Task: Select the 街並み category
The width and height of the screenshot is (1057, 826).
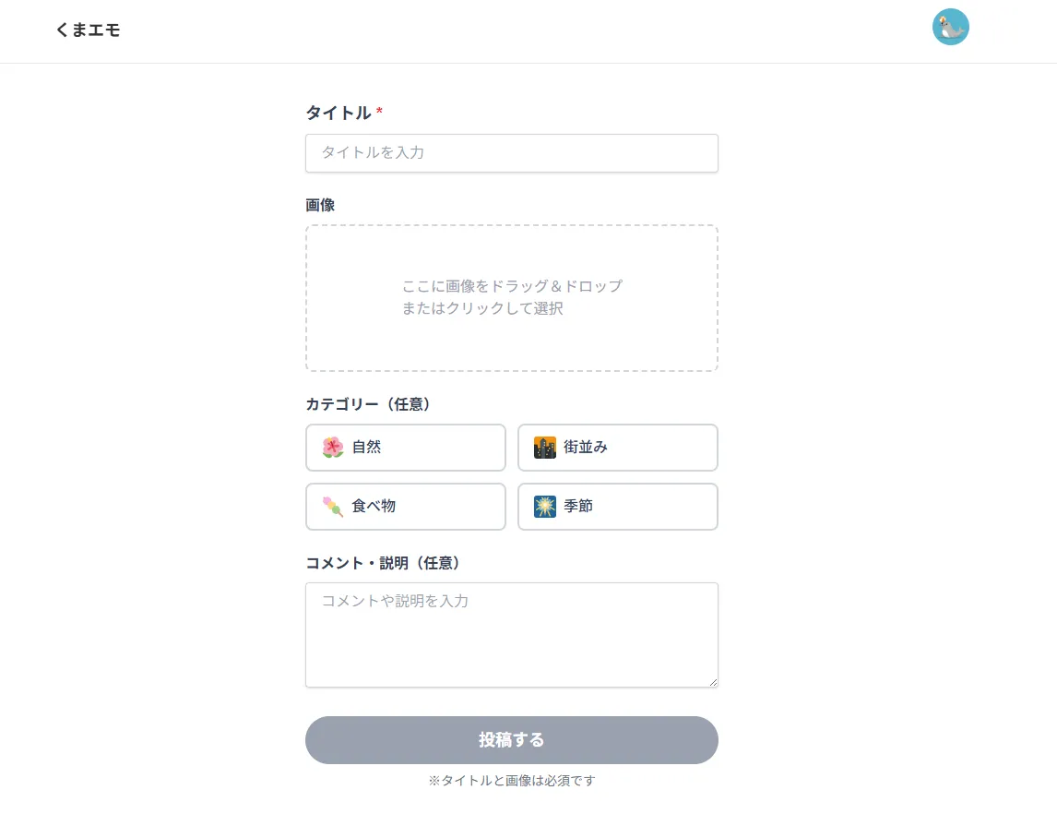Action: [x=618, y=448]
